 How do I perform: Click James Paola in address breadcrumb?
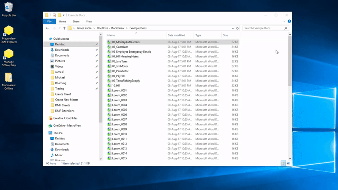tap(84, 28)
